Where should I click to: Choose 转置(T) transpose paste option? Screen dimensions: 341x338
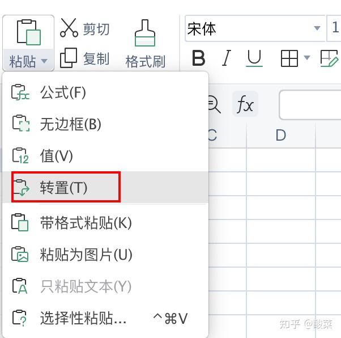coord(64,188)
